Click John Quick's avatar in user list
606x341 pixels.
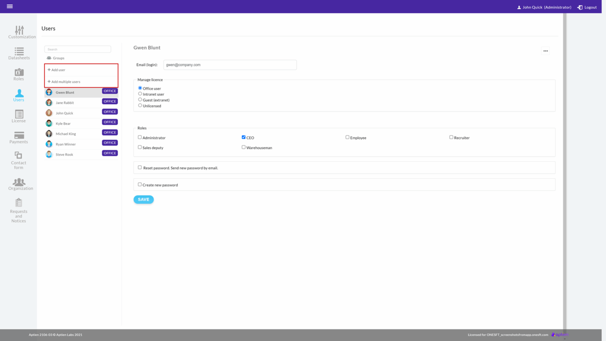(x=49, y=113)
